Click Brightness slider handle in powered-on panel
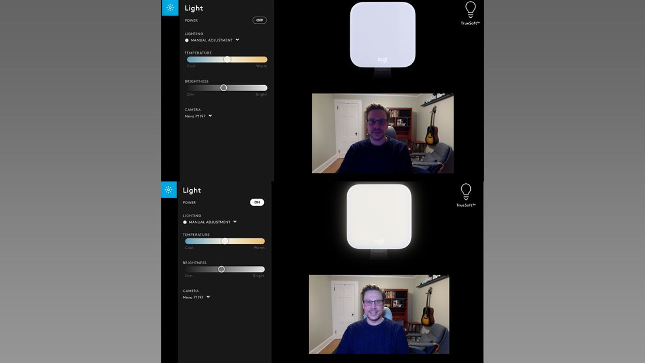645x363 pixels. pyautogui.click(x=221, y=269)
